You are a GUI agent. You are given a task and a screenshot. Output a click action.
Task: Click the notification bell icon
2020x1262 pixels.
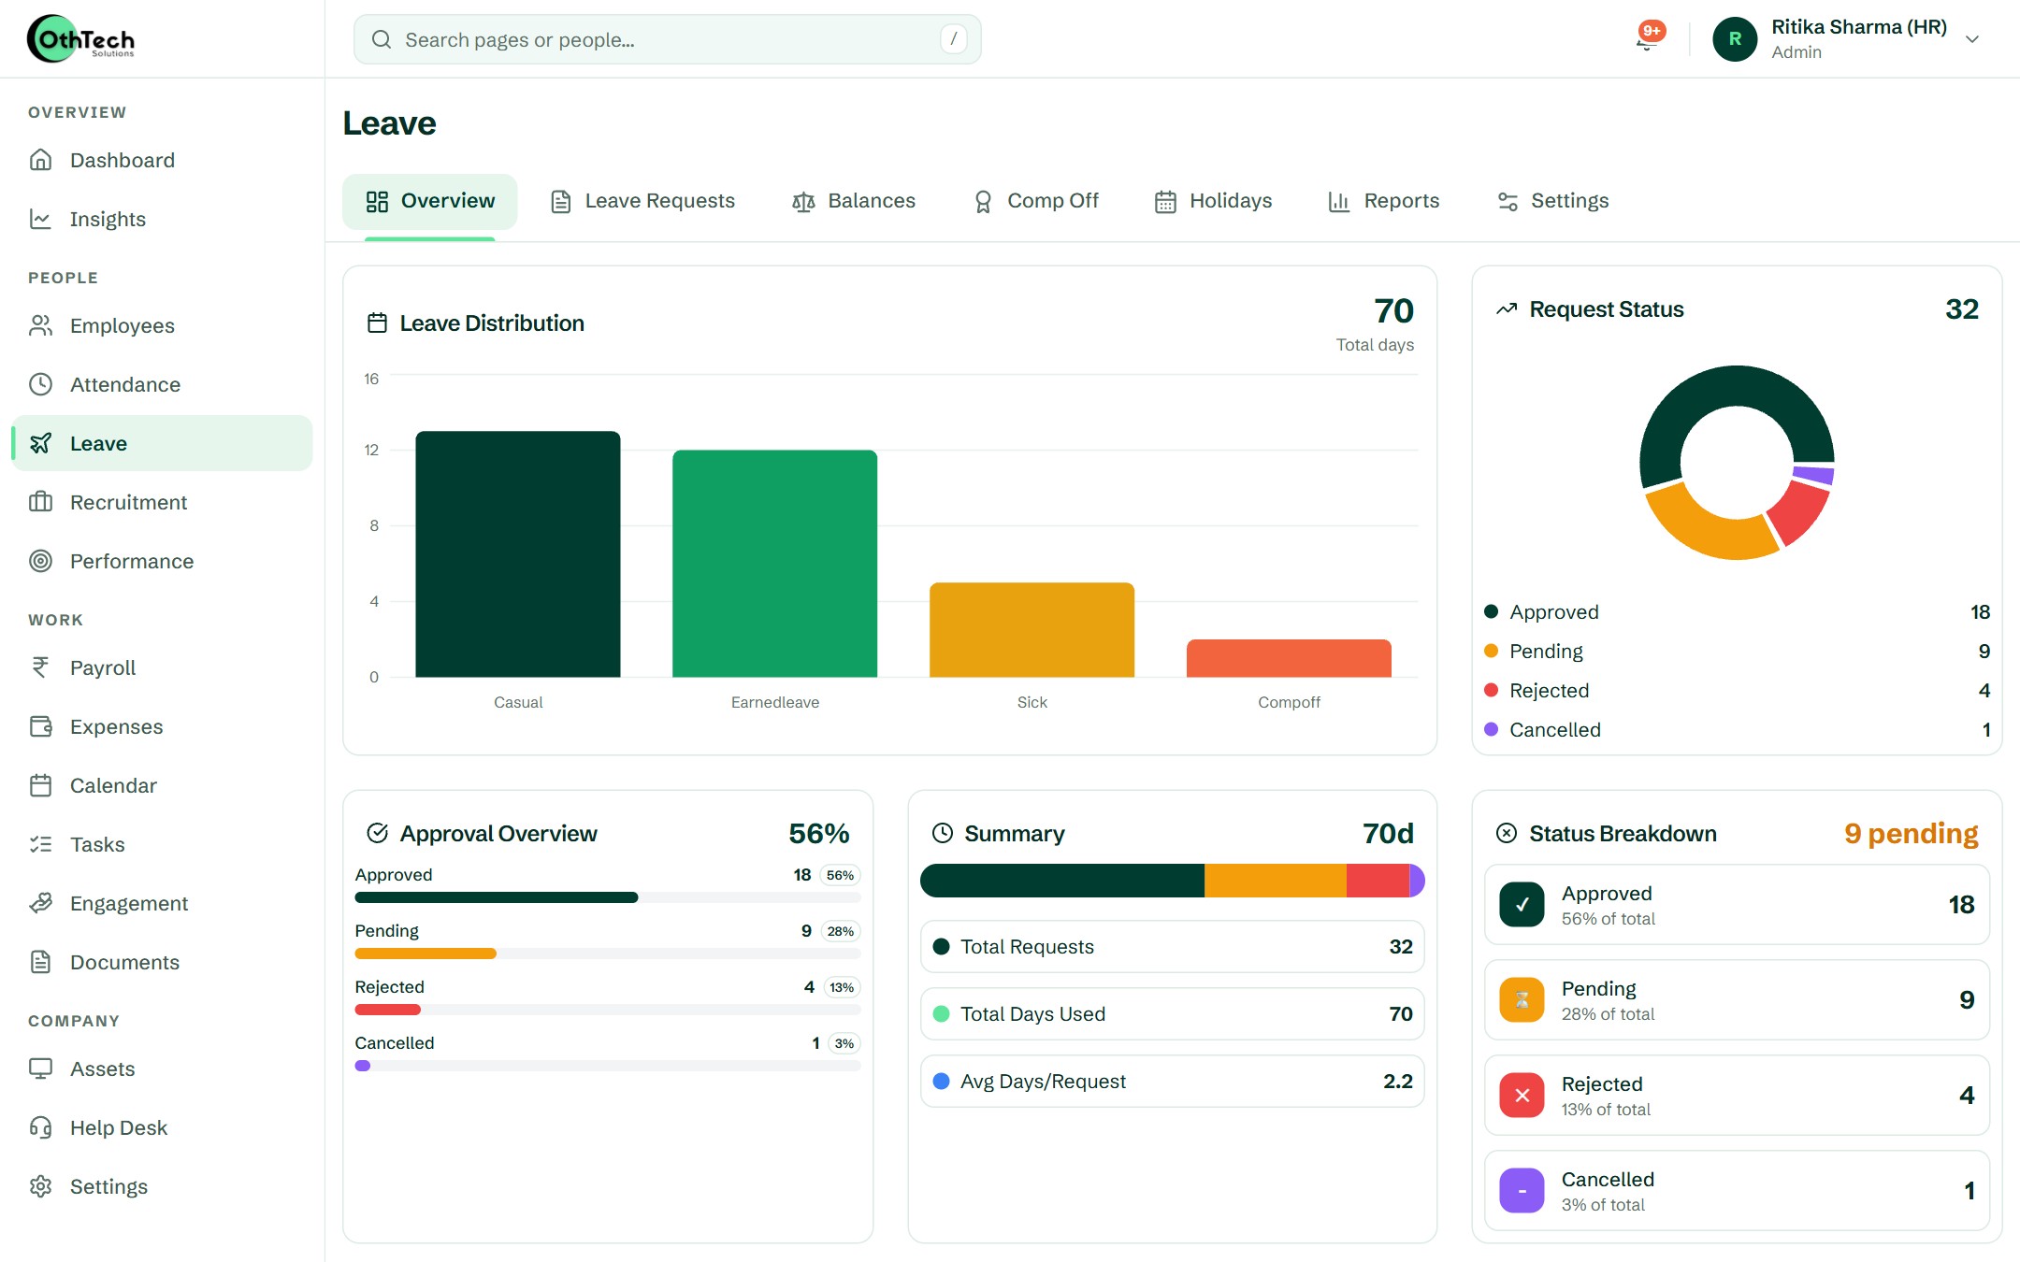(x=1648, y=38)
